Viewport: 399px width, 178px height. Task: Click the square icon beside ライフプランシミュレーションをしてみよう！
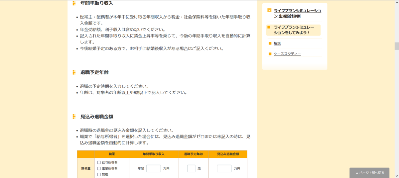pyautogui.click(x=269, y=27)
